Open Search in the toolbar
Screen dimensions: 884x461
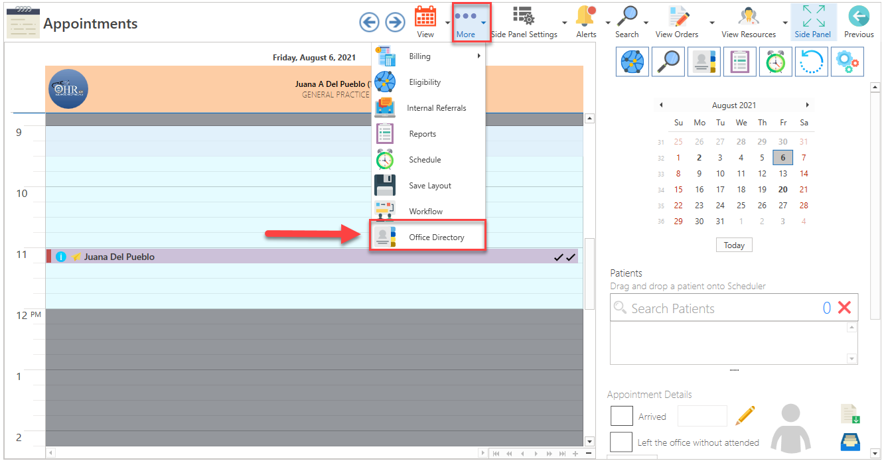626,22
